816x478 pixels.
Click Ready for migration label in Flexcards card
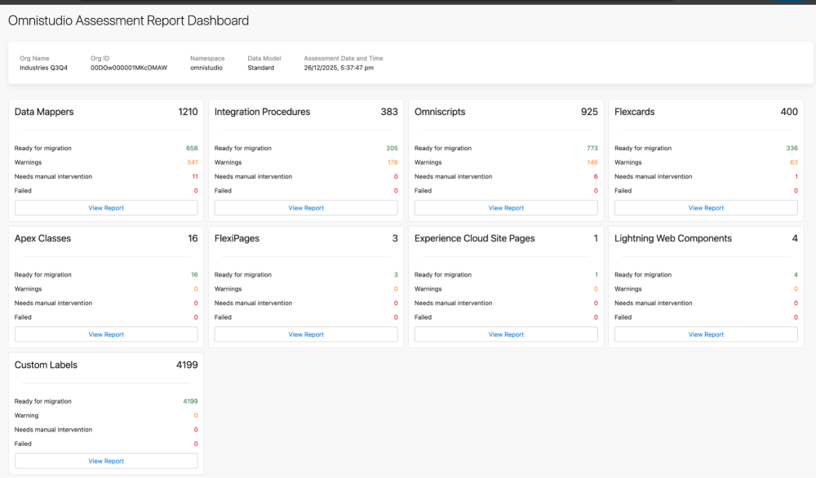tap(643, 148)
